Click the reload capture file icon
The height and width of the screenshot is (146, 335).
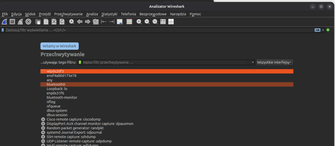[62, 22]
